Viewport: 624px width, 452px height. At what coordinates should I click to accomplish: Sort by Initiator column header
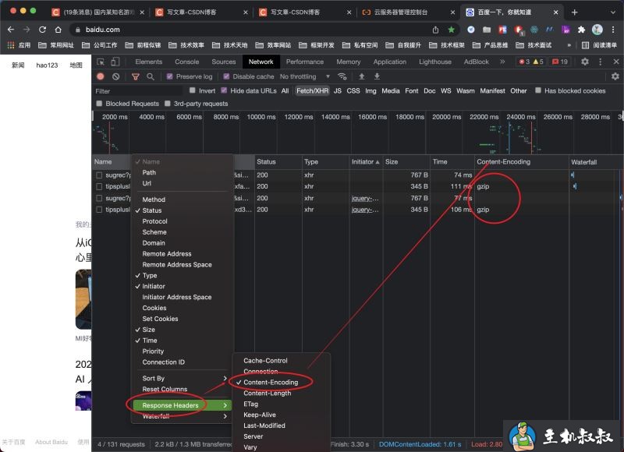(x=365, y=162)
